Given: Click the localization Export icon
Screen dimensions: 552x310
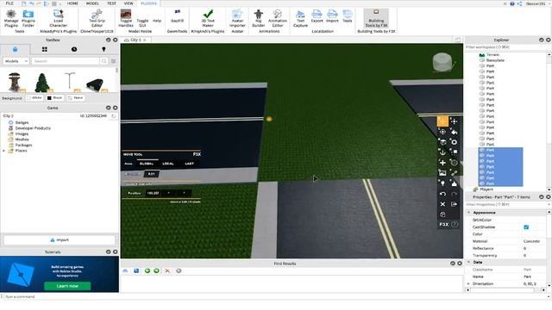Looking at the screenshot, I should [x=317, y=16].
